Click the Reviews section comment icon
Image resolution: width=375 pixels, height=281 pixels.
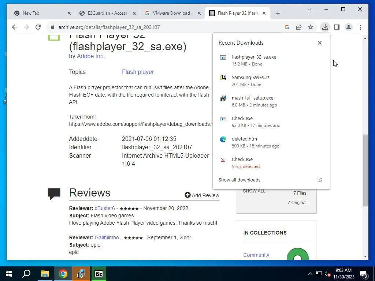54,194
